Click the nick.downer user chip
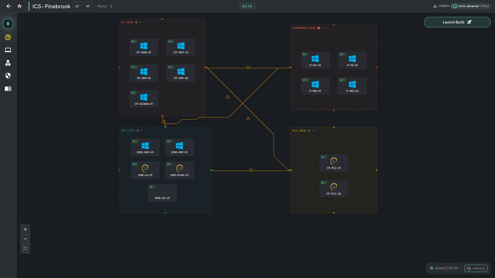This screenshot has height=278, width=495. [471, 6]
